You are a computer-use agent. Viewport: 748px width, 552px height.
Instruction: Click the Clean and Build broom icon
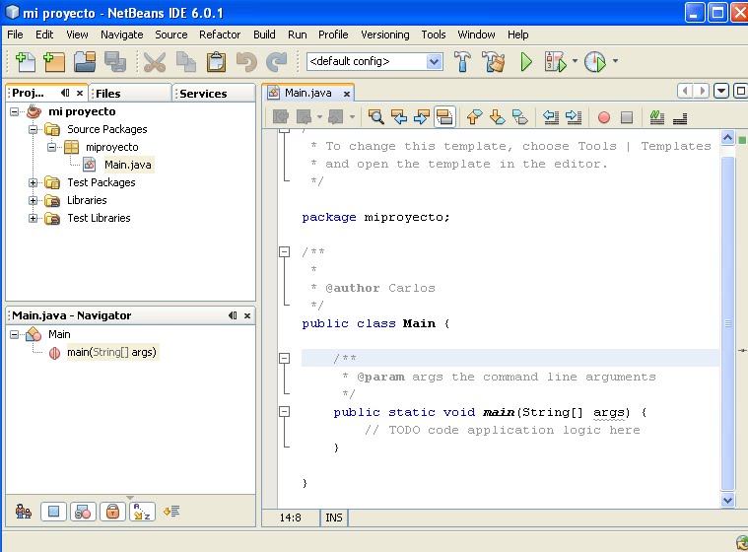[x=494, y=61]
